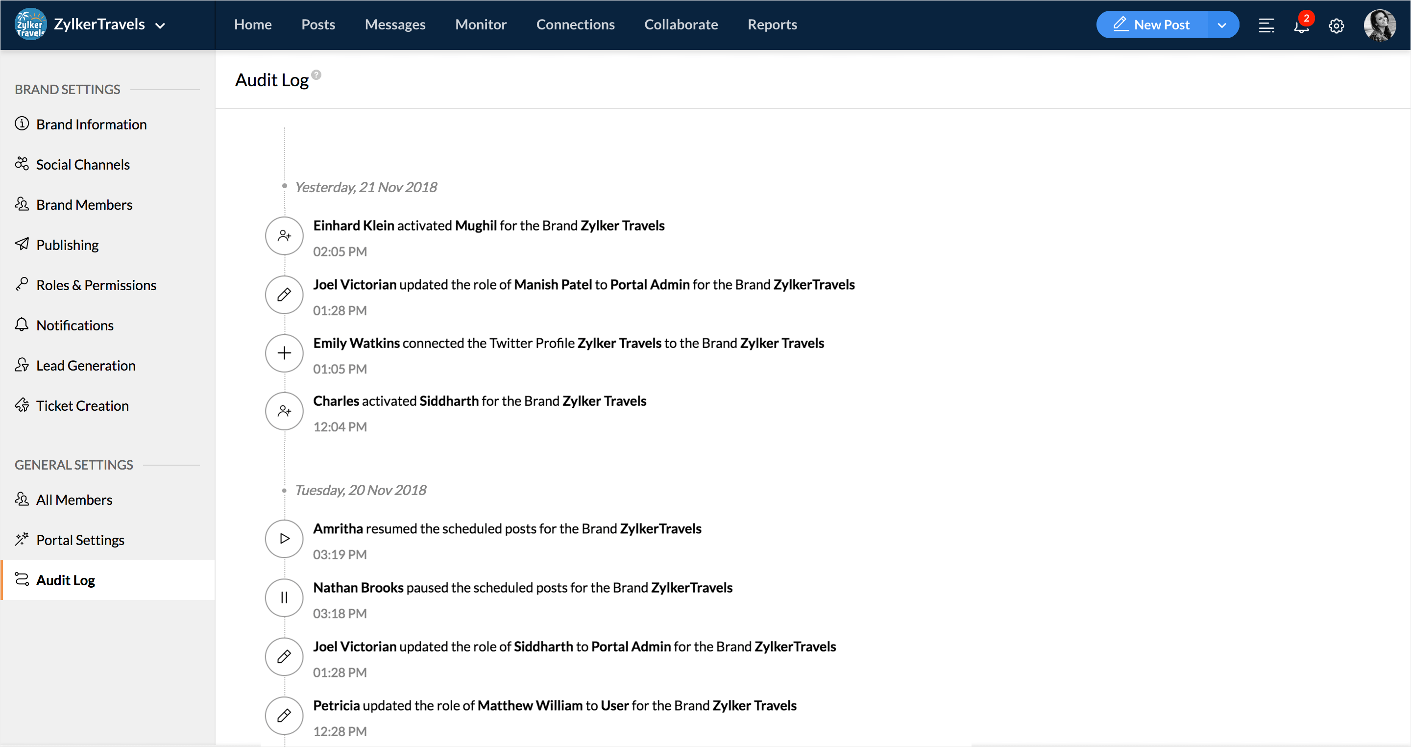Click the New Post button
The image size is (1411, 747).
(x=1152, y=25)
